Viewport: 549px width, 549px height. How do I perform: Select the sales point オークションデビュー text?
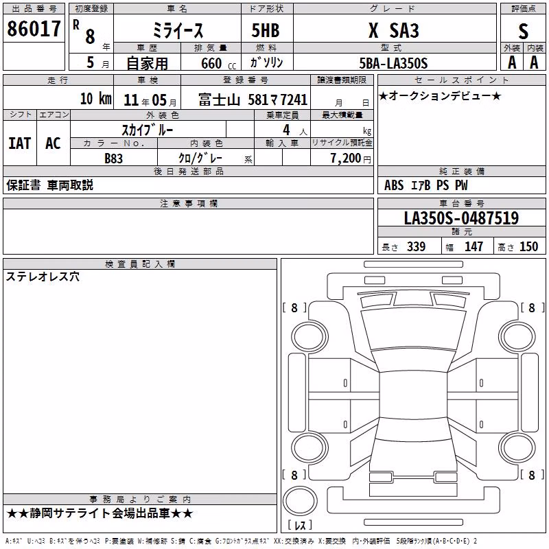(x=440, y=95)
